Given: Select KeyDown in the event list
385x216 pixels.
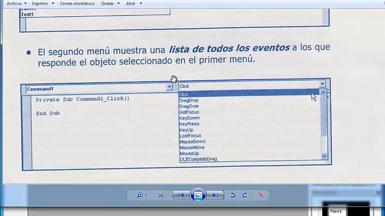Looking at the screenshot, I should tap(189, 118).
